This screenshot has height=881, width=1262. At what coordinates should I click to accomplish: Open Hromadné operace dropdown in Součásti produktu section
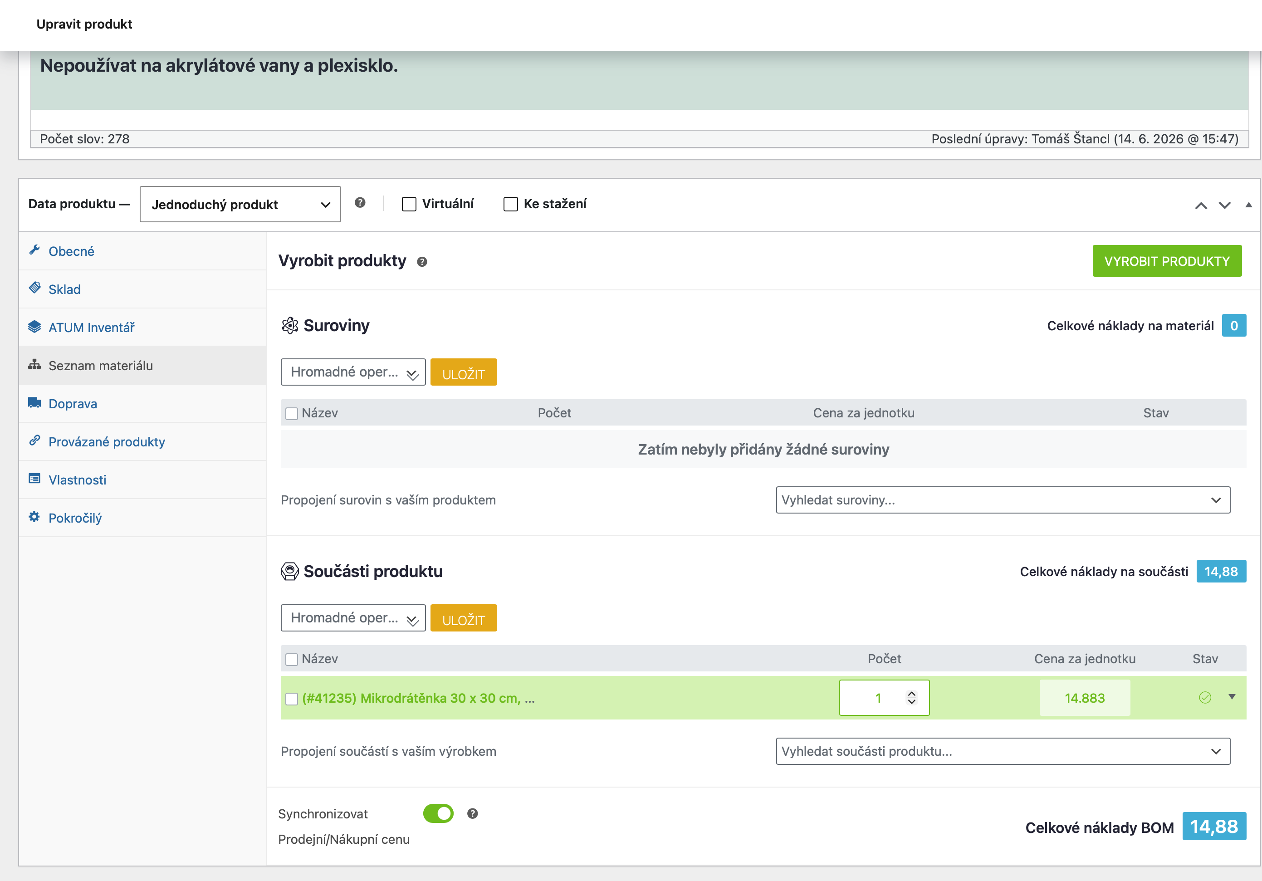tap(353, 618)
